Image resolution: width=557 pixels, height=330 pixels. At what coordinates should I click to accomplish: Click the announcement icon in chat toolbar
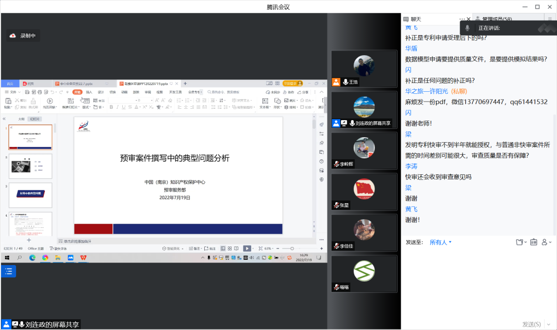(533, 242)
